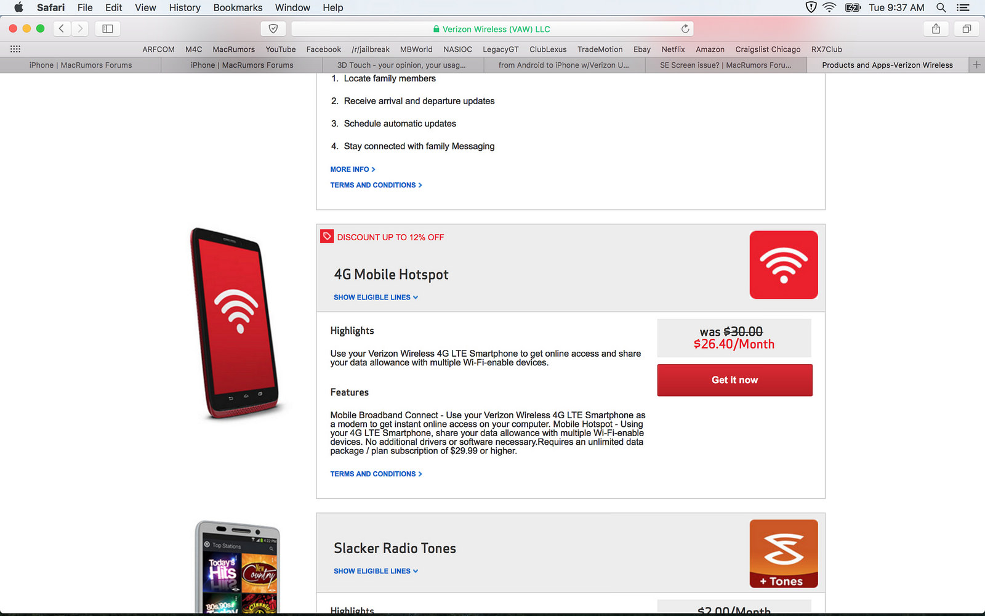985x616 pixels.
Task: Open the privacy shield toolbar icon
Action: click(x=273, y=28)
